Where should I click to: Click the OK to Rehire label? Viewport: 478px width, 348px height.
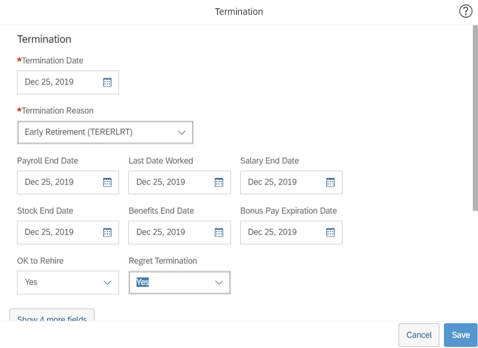point(40,261)
